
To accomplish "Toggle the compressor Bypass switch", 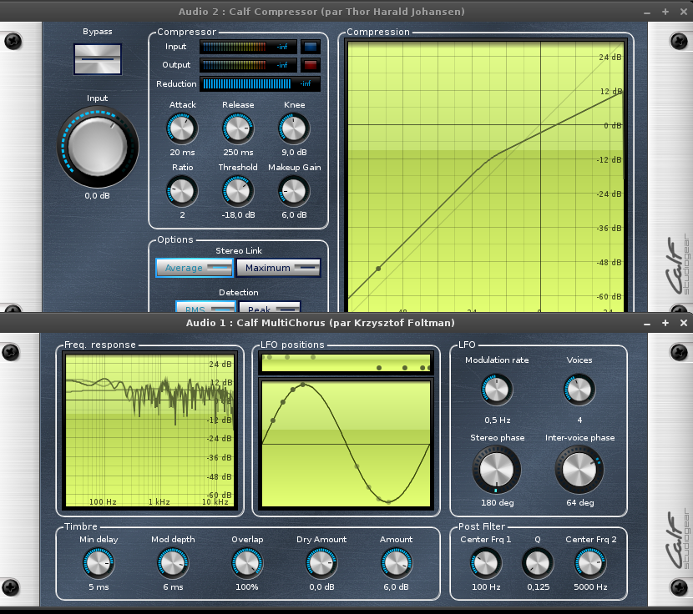I will coord(97,58).
